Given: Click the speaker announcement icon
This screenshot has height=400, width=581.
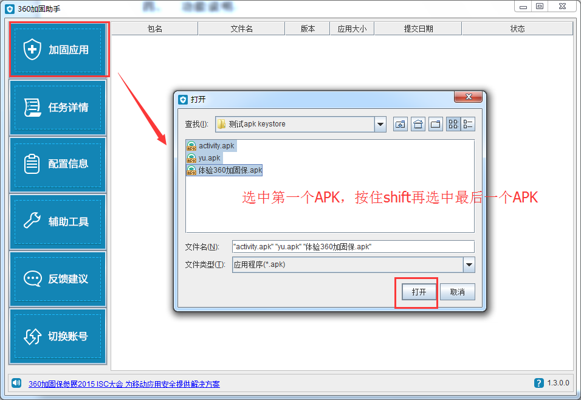Looking at the screenshot, I should [16, 383].
